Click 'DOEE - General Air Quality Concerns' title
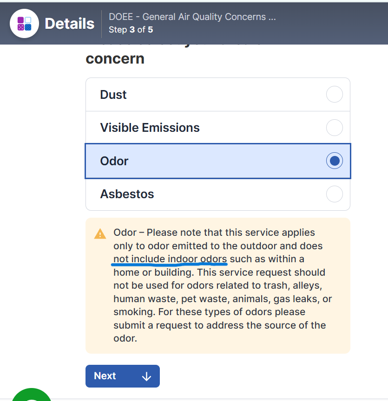Image resolution: width=388 pixels, height=401 pixels. [x=192, y=17]
